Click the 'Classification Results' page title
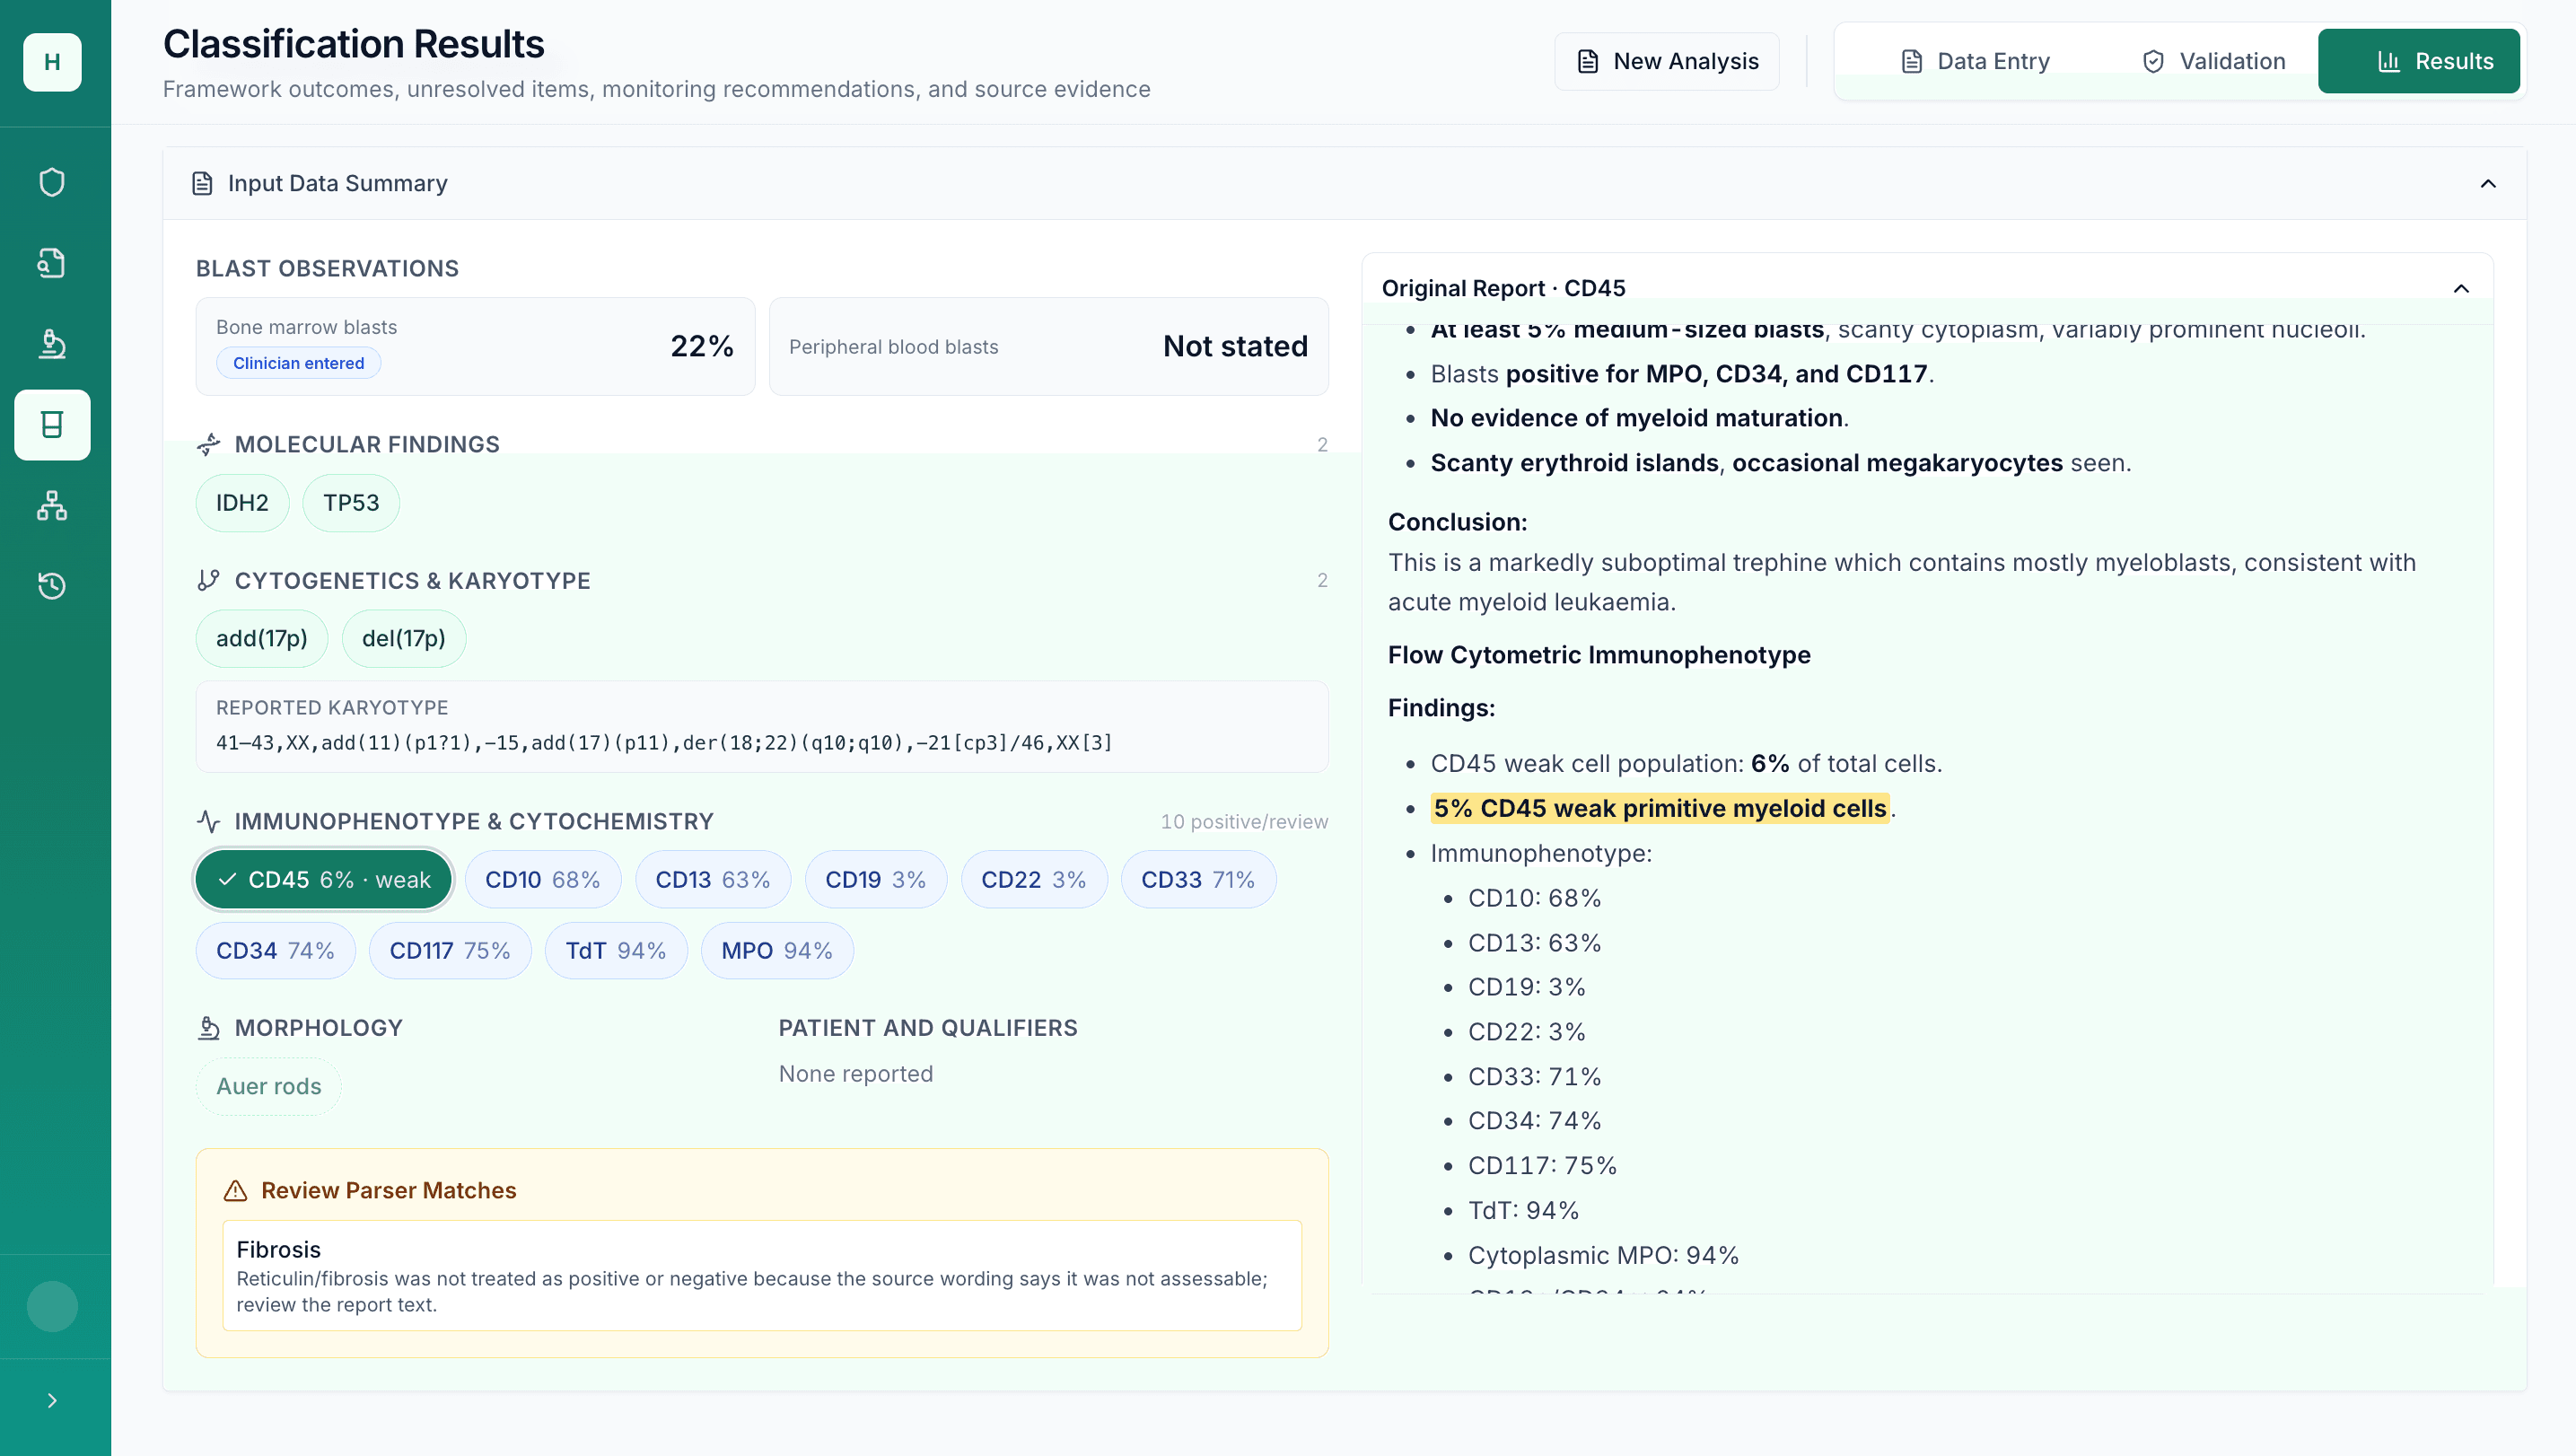The width and height of the screenshot is (2576, 1456). click(x=354, y=45)
